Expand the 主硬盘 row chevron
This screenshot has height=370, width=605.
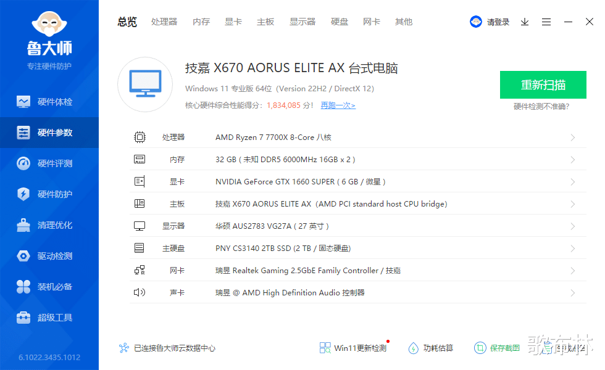pos(573,249)
